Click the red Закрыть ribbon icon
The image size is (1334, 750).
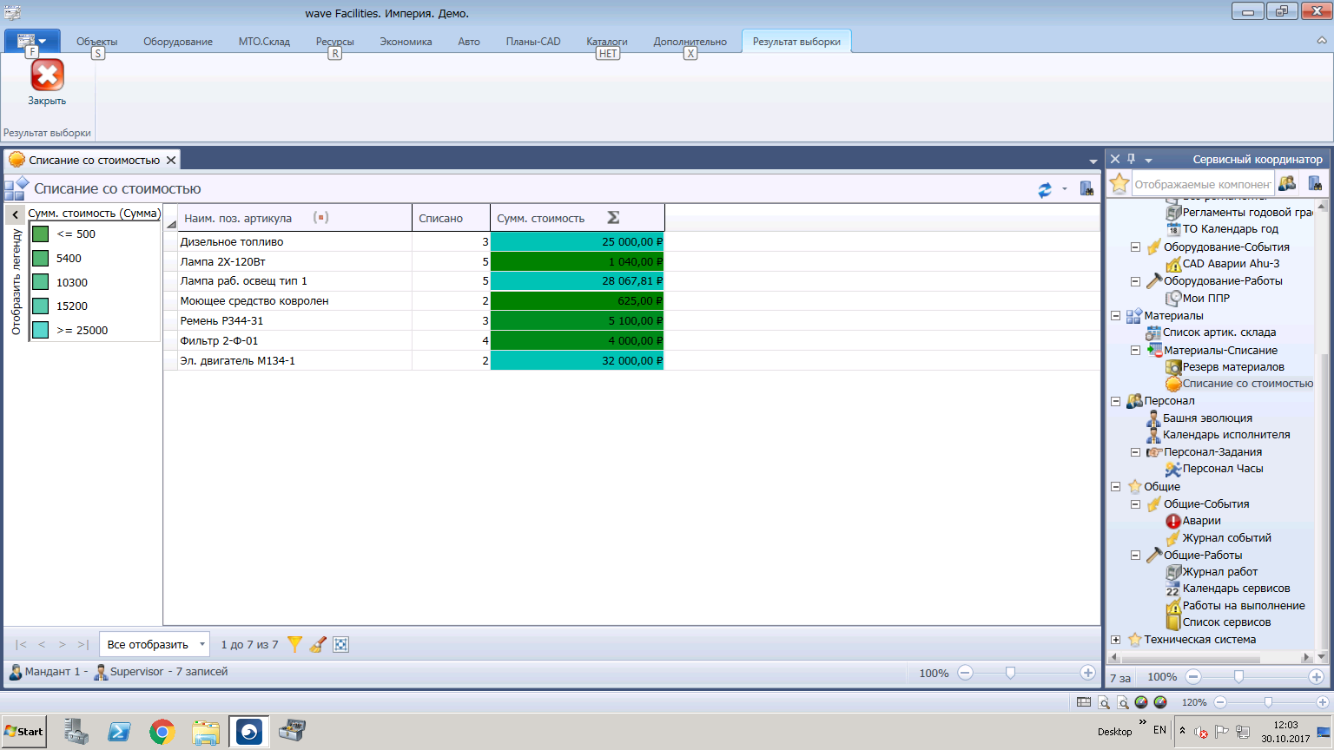point(47,76)
